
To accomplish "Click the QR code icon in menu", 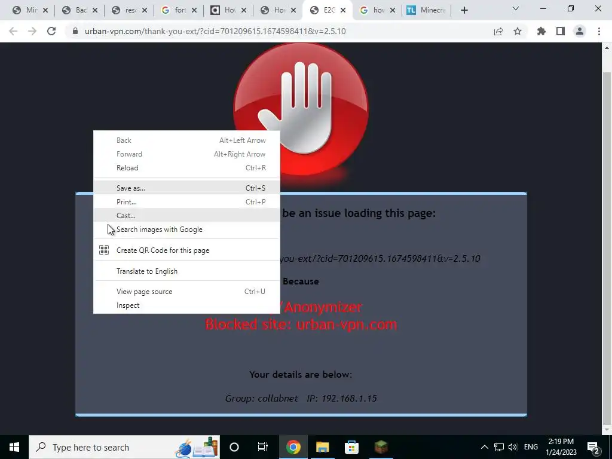I will click(104, 250).
